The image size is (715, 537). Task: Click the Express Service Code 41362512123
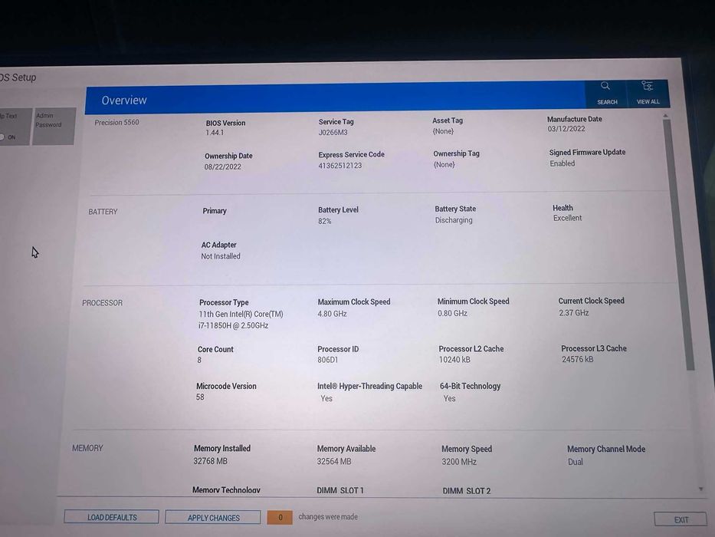pyautogui.click(x=339, y=165)
